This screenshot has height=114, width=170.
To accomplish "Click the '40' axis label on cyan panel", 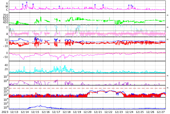I will [x=6, y=65].
